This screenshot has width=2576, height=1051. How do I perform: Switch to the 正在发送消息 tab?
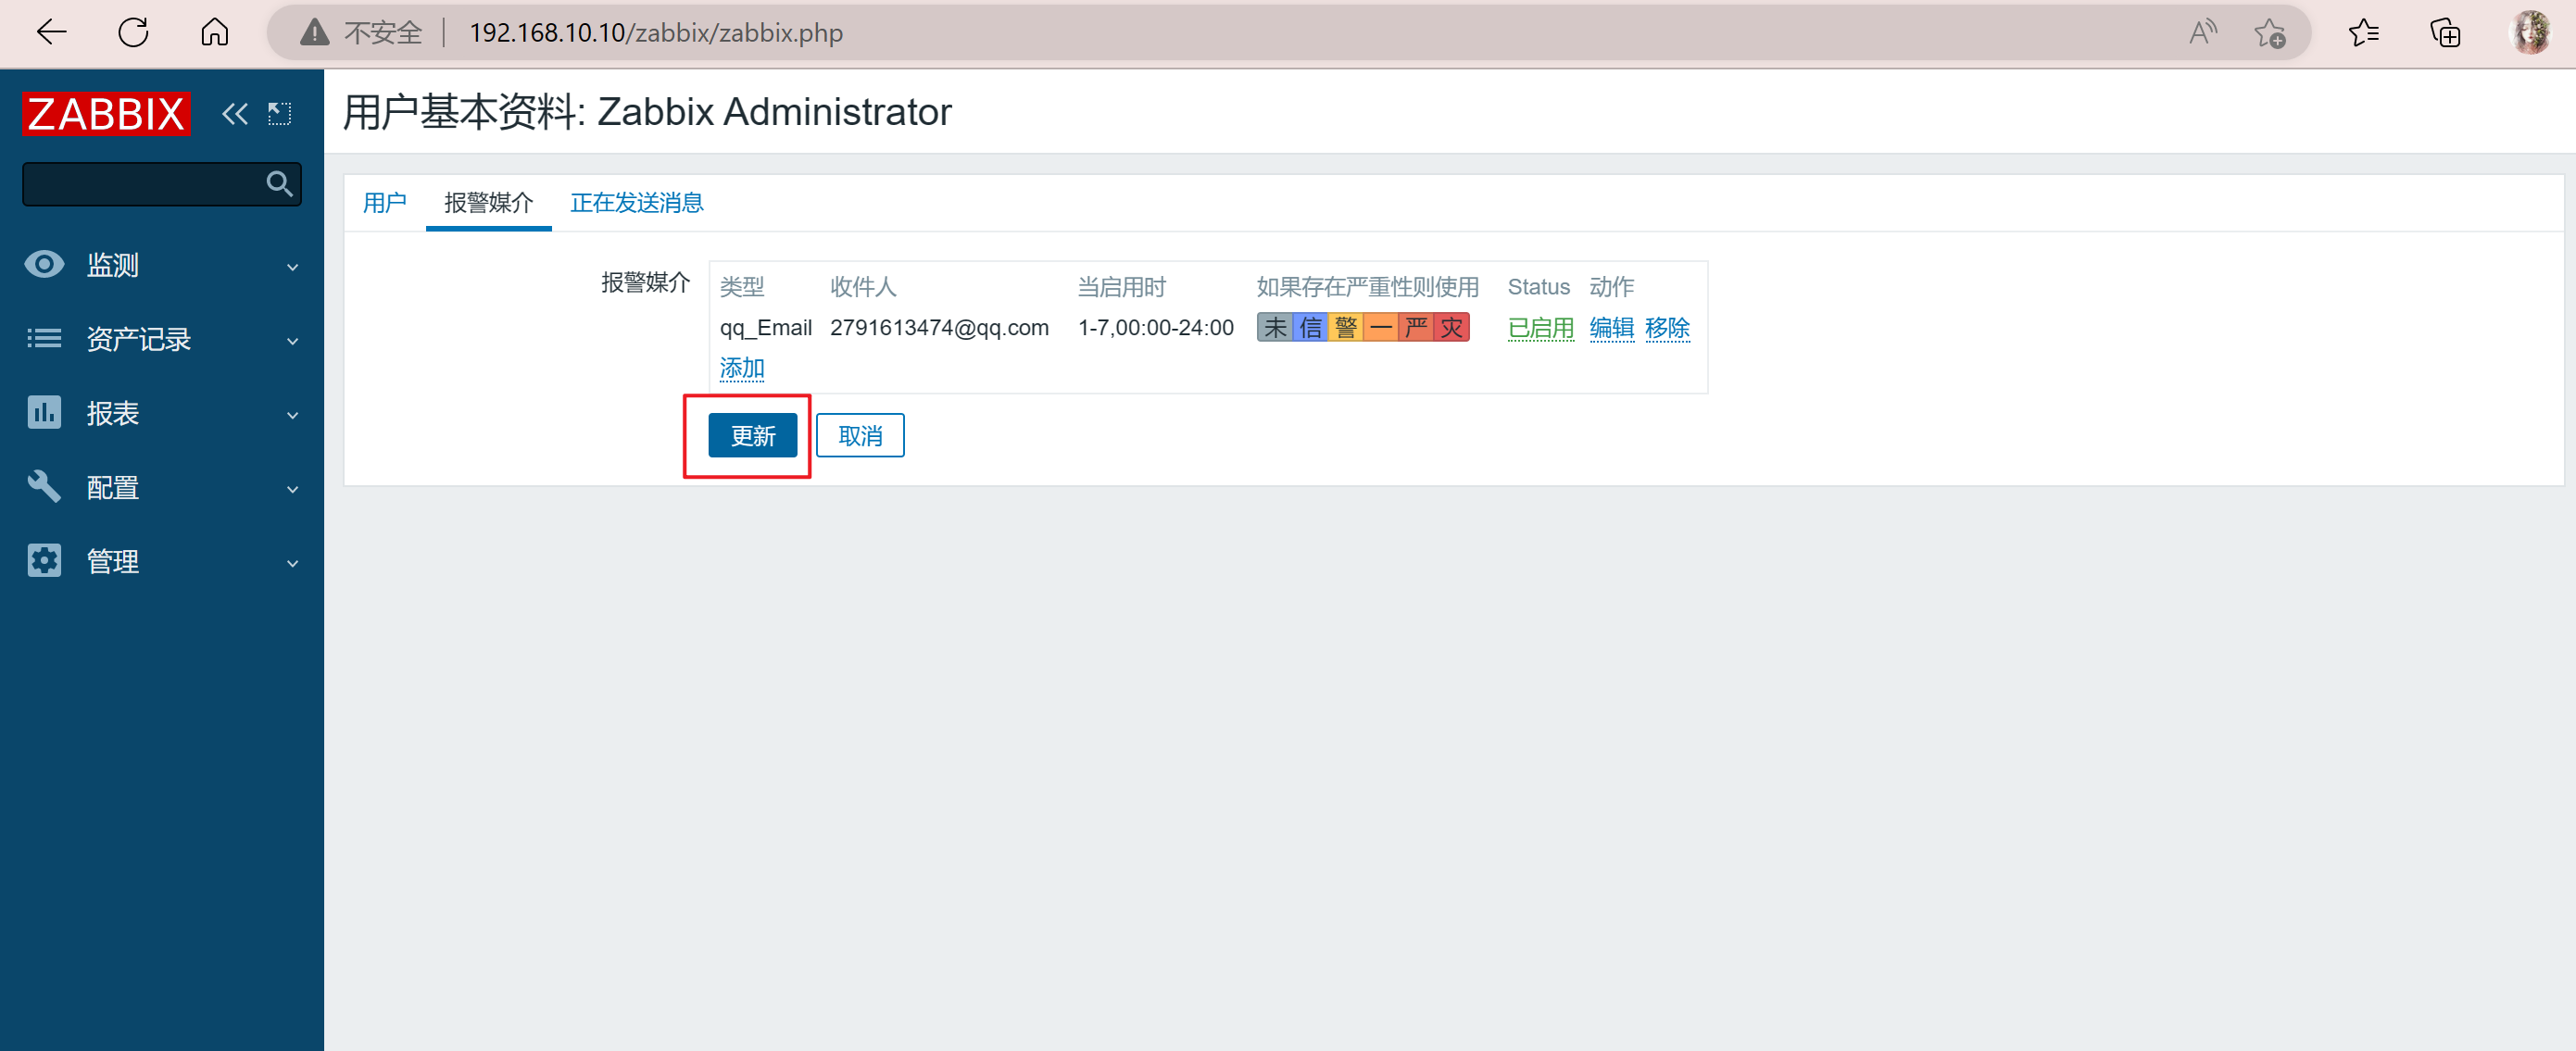(637, 203)
